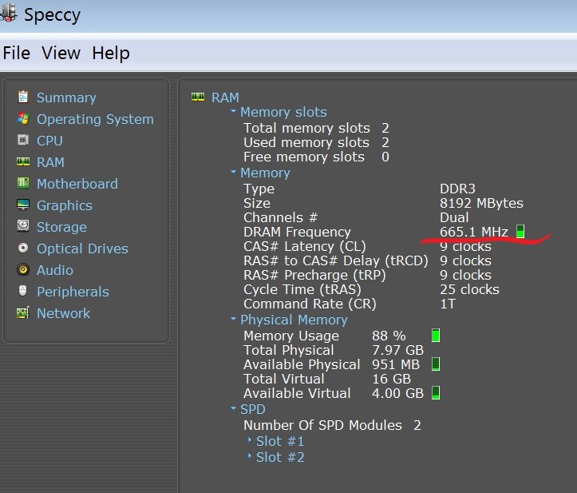Click the green indicator next to Memory Usage
The image size is (577, 493).
(435, 336)
